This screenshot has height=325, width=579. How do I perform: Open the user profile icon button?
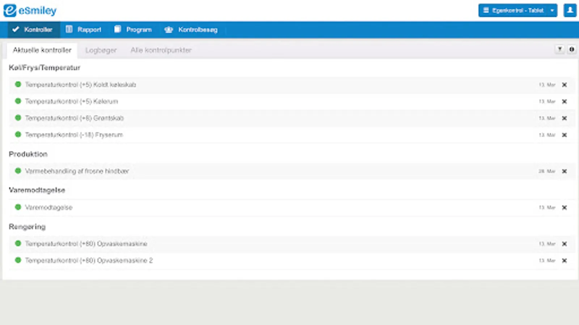coord(570,10)
